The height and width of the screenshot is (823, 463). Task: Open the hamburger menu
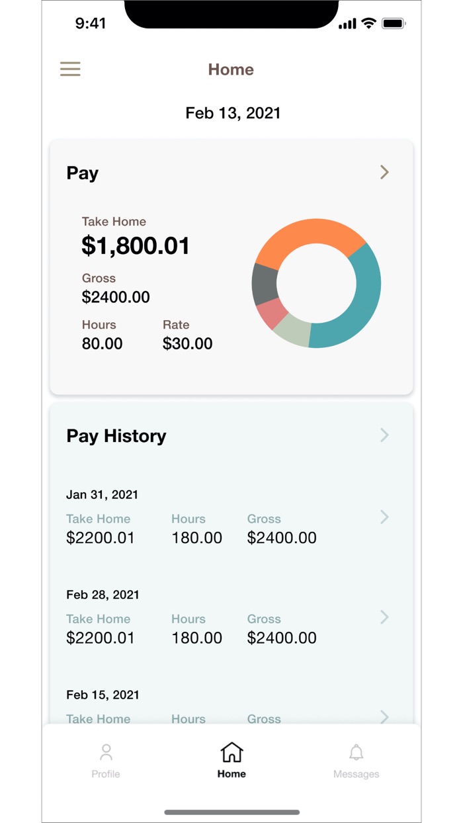(x=70, y=69)
